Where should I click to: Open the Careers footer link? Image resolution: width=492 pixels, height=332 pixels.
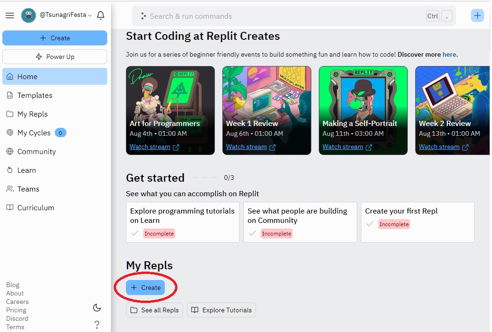coord(18,302)
